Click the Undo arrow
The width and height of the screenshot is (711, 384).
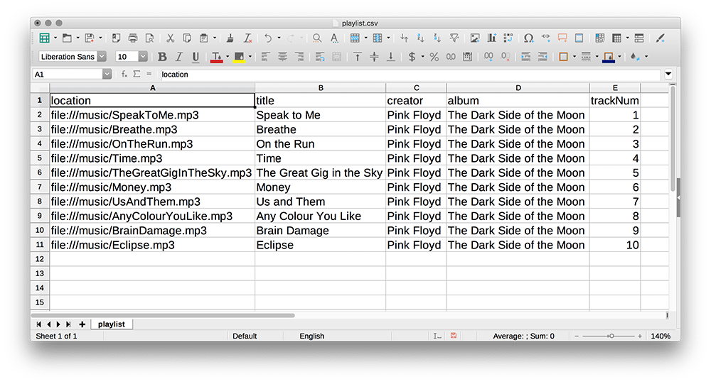[x=268, y=38]
